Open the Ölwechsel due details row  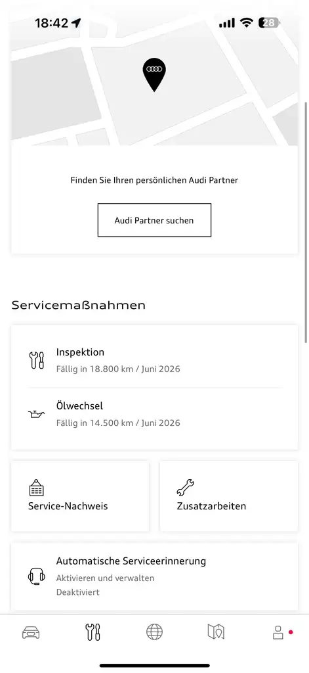(154, 414)
